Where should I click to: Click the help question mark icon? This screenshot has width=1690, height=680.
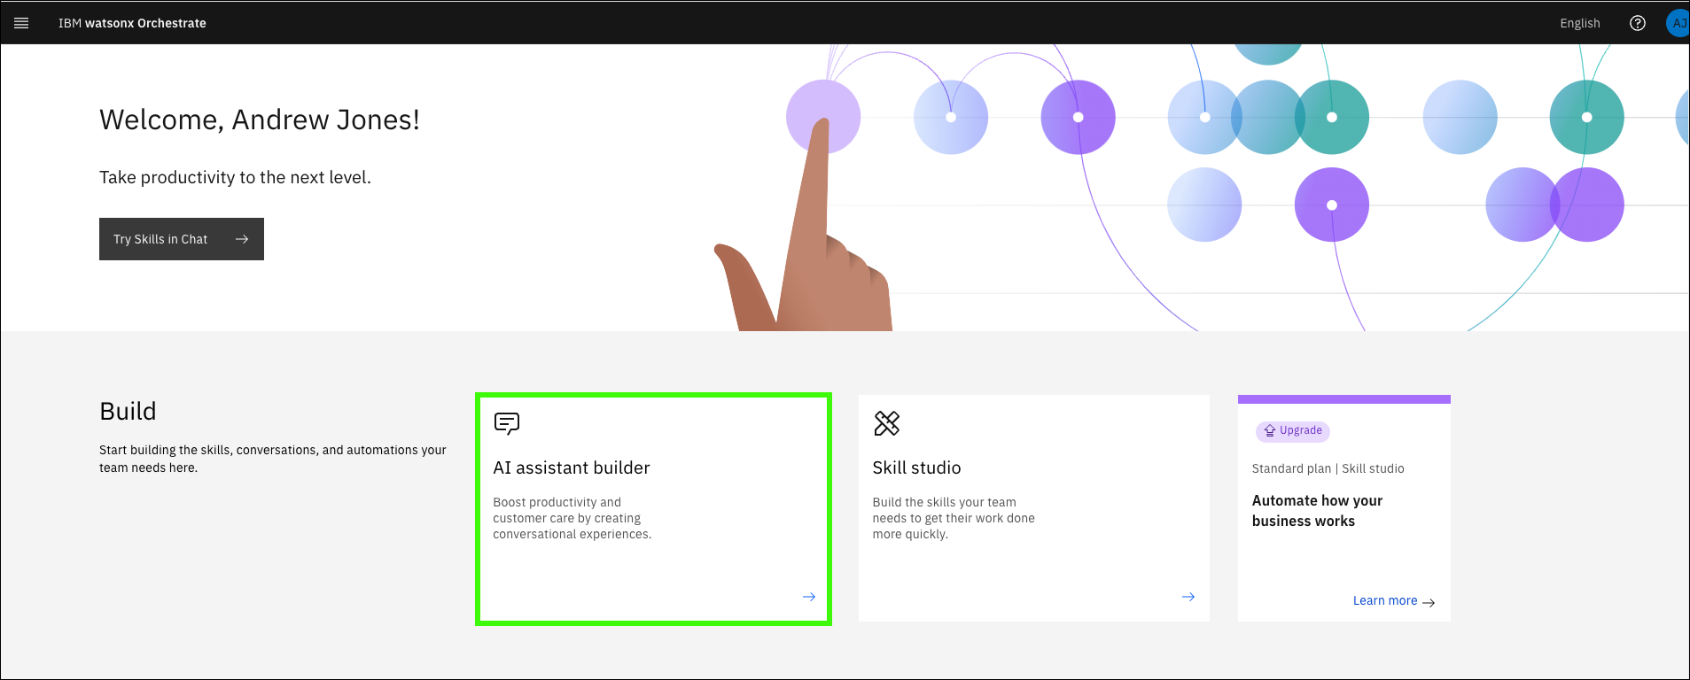1637,23
